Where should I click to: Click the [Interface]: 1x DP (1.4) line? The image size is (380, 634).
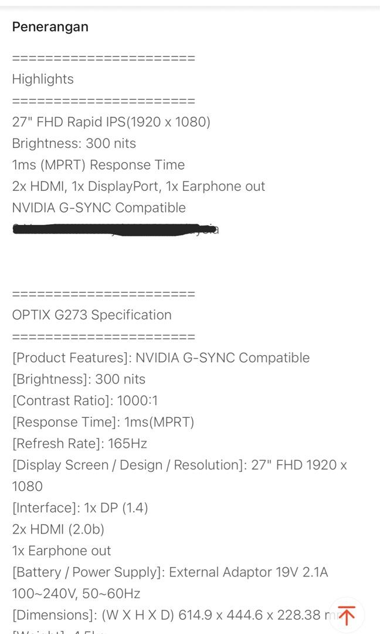point(80,507)
